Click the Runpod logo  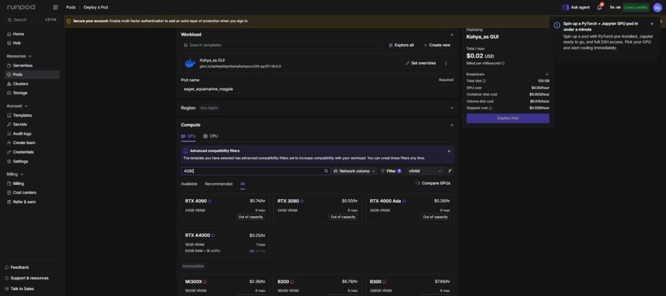tap(21, 7)
